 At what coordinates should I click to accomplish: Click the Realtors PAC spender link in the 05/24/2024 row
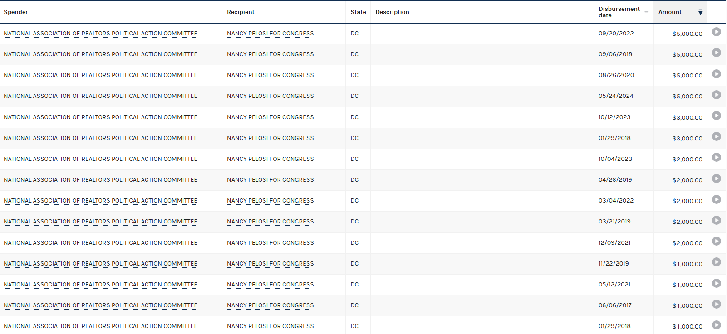pyautogui.click(x=100, y=96)
